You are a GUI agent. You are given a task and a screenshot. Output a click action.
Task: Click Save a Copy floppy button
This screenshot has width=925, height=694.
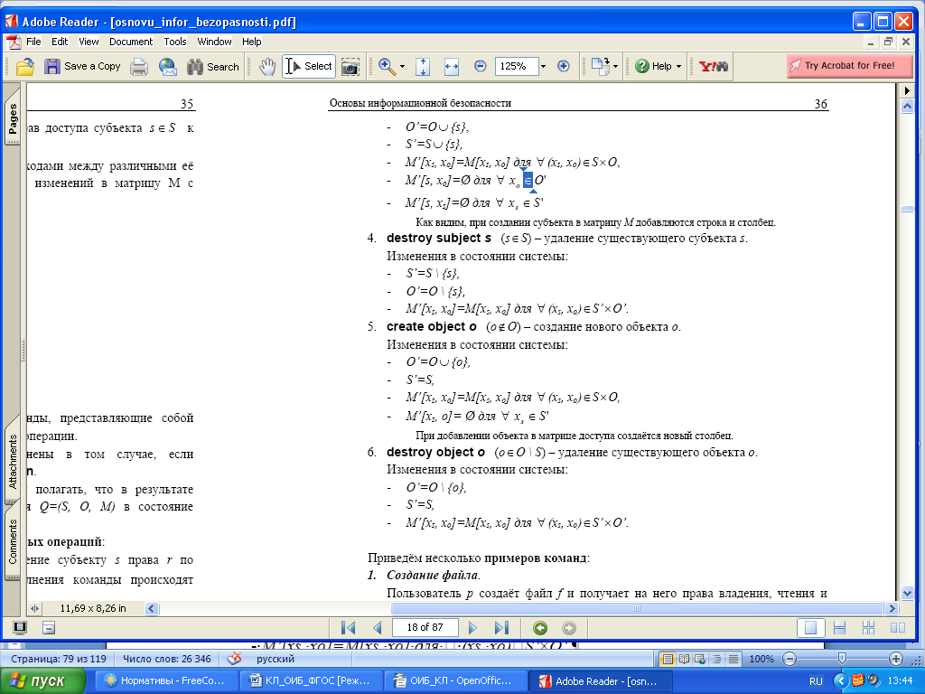click(x=82, y=66)
